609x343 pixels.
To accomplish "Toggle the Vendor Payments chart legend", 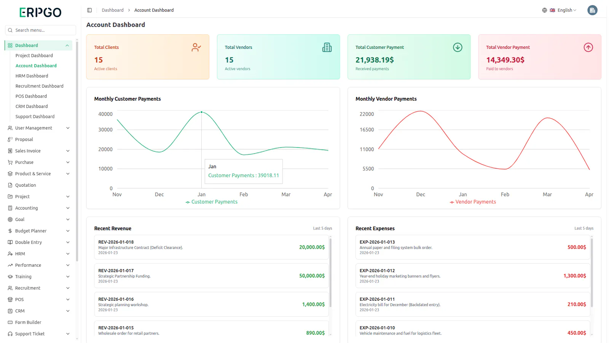I will [473, 202].
